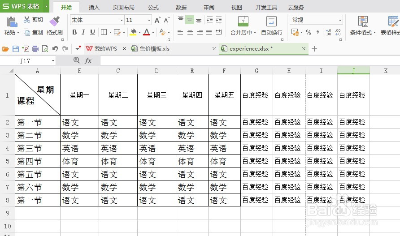The height and width of the screenshot is (236, 400).
Task: Switch to the 公式 tab
Action: click(153, 8)
